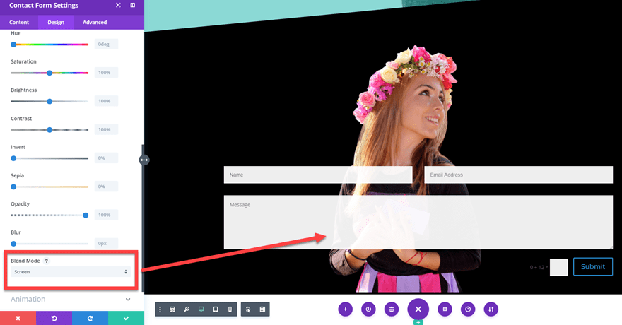Switch to wireframe view
Viewport: 622px width, 325px height.
point(172,309)
